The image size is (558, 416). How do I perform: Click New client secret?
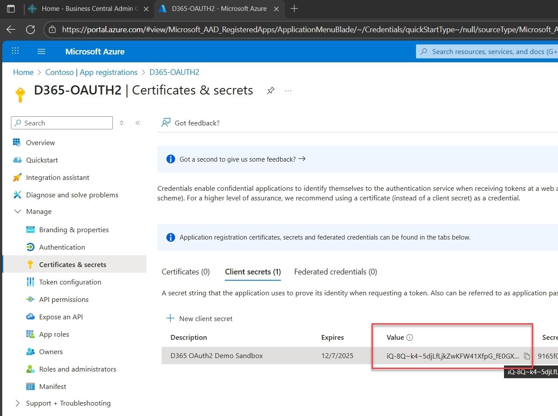(x=200, y=318)
